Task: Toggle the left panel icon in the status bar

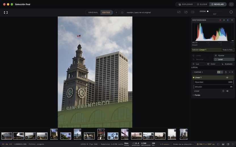Action: coord(218,144)
